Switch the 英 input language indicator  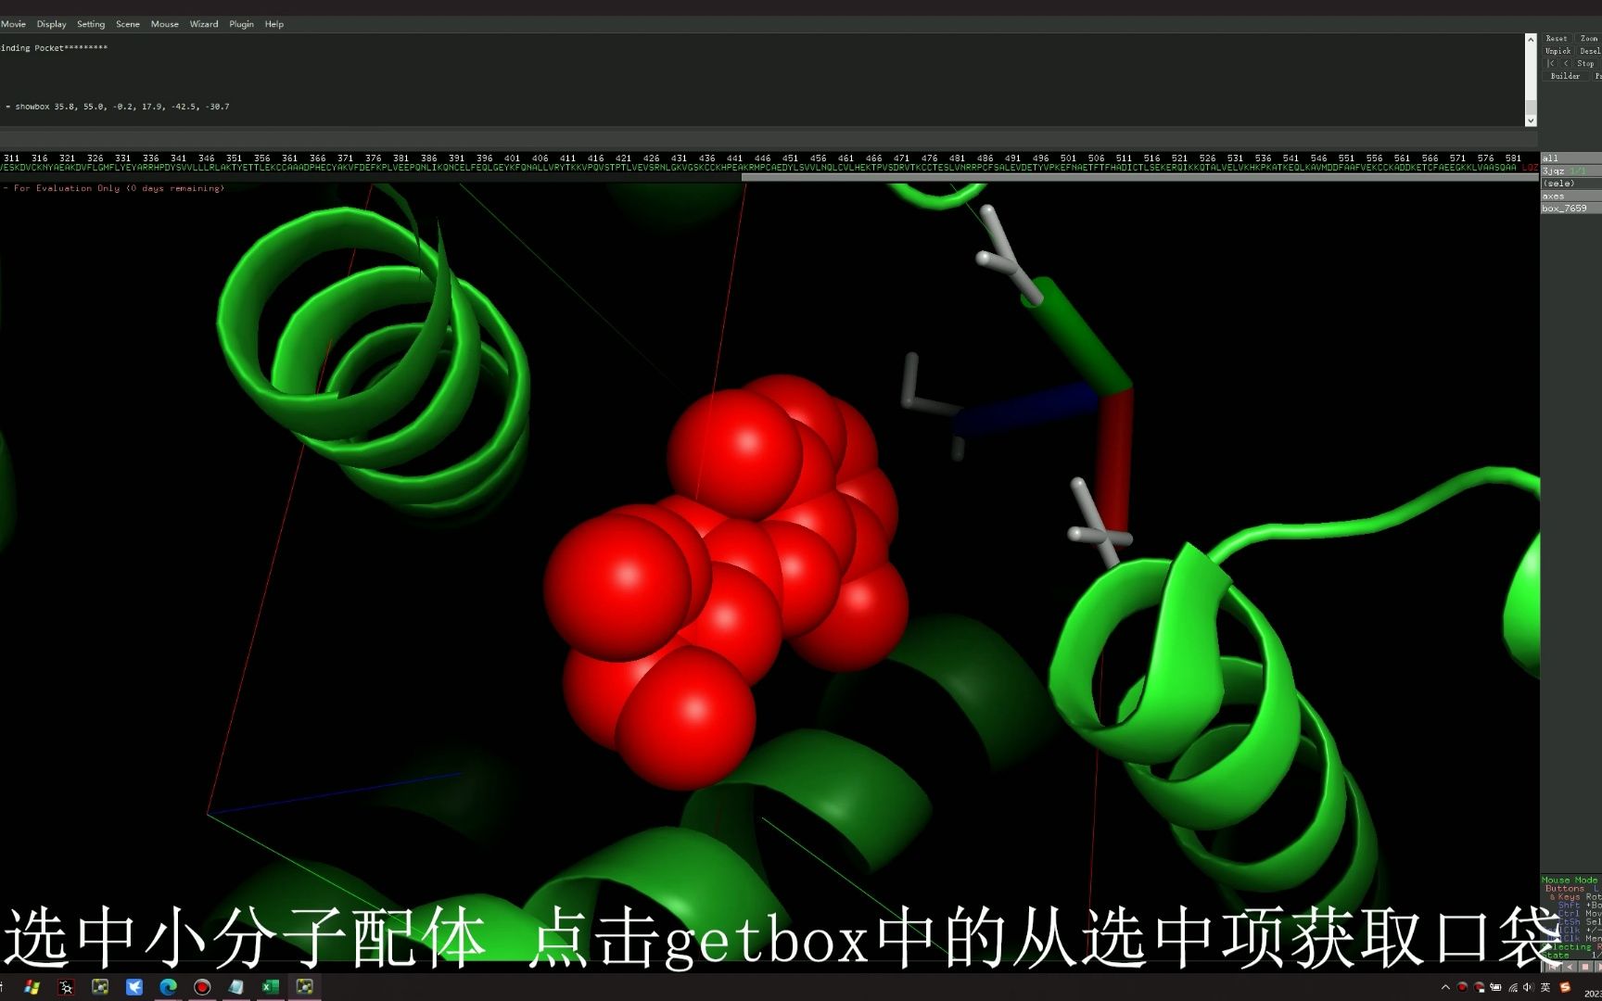(x=1546, y=988)
